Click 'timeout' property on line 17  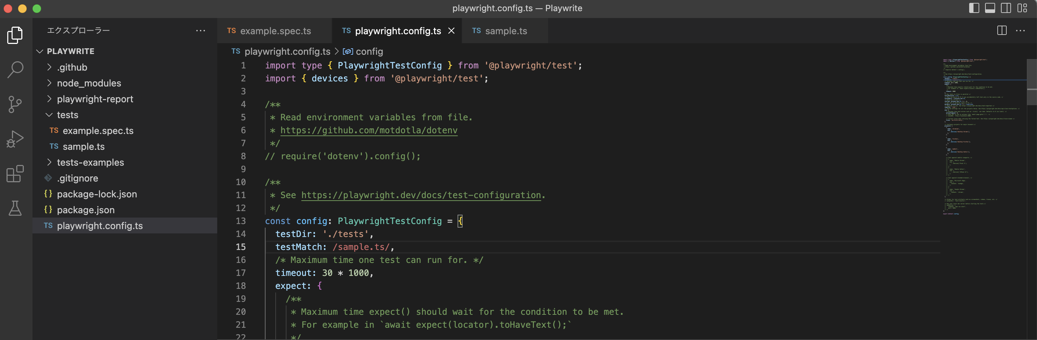(x=293, y=273)
